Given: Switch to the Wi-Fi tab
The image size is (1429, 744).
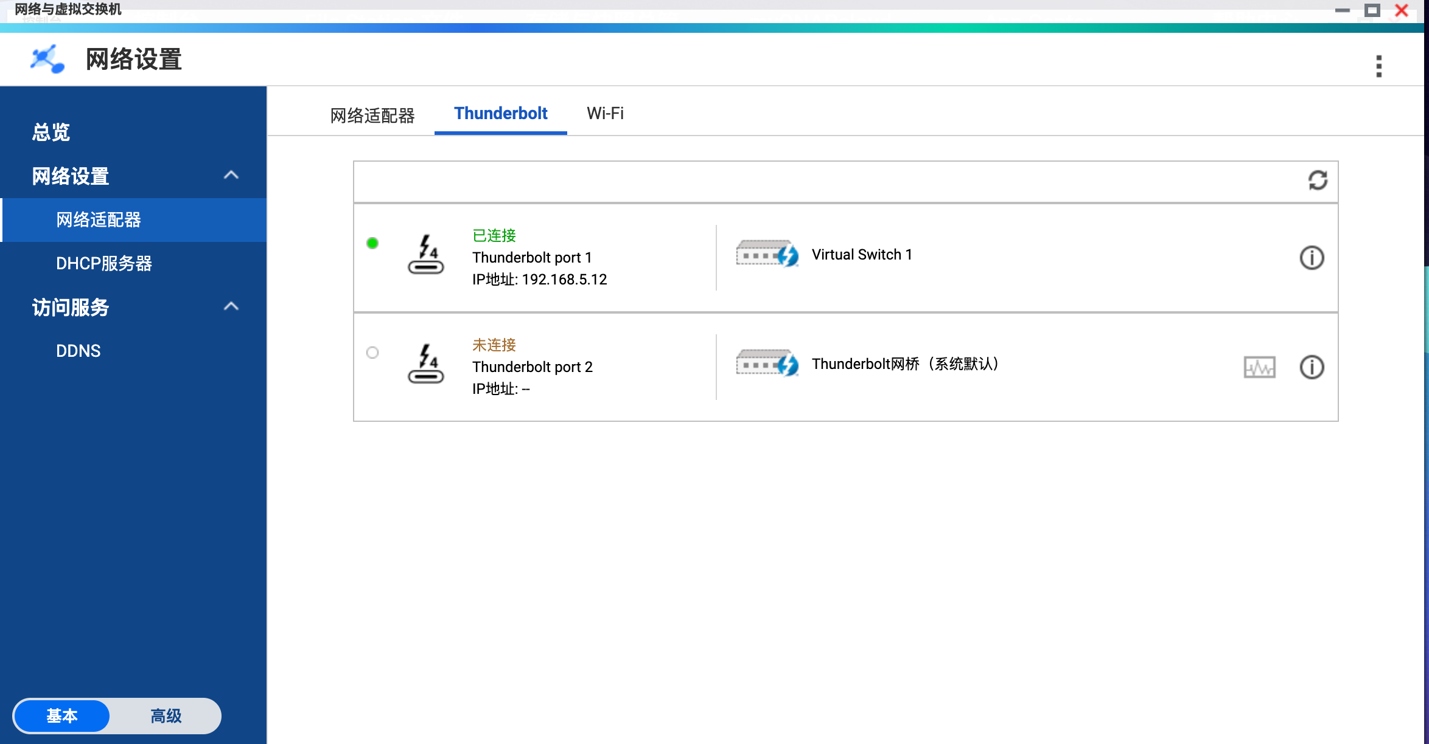Looking at the screenshot, I should (x=605, y=114).
